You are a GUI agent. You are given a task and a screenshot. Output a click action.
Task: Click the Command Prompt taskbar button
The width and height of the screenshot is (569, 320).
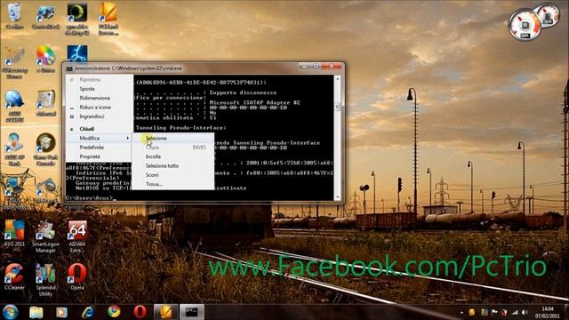(192, 312)
